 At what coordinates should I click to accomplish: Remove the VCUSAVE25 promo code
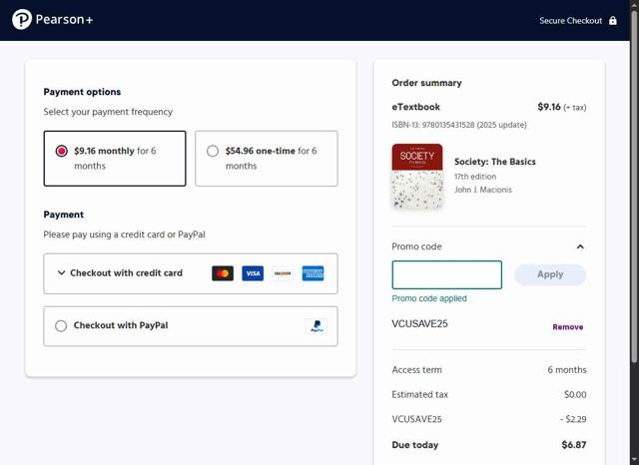(x=568, y=327)
